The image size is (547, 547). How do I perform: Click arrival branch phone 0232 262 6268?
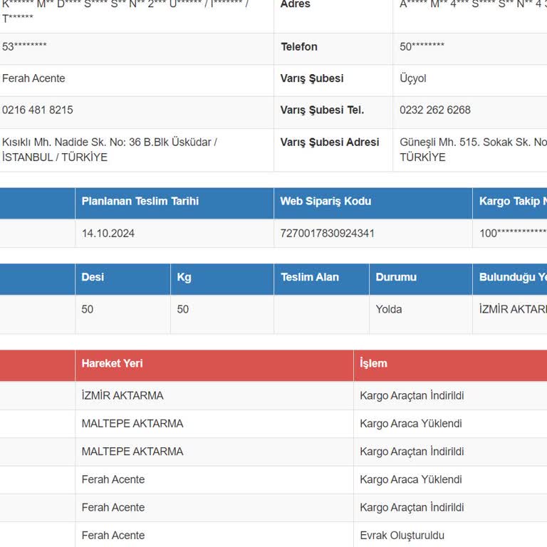coord(434,110)
